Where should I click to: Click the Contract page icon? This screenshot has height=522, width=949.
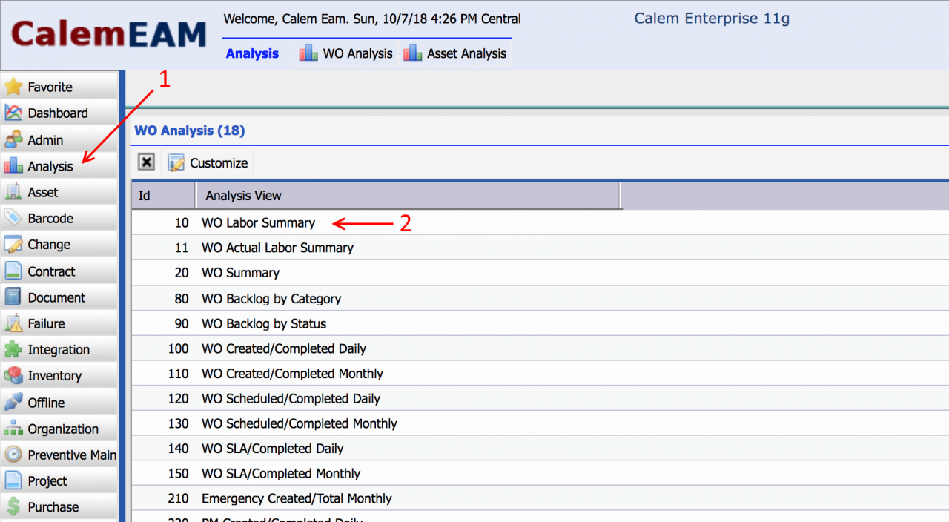[x=13, y=271]
